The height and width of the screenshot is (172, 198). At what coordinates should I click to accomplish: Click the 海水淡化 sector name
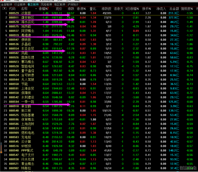[x=28, y=22]
